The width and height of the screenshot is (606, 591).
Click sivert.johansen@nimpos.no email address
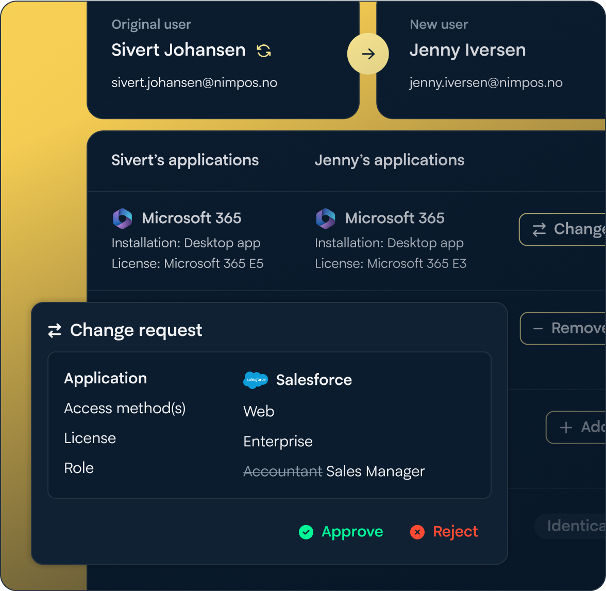(x=194, y=82)
